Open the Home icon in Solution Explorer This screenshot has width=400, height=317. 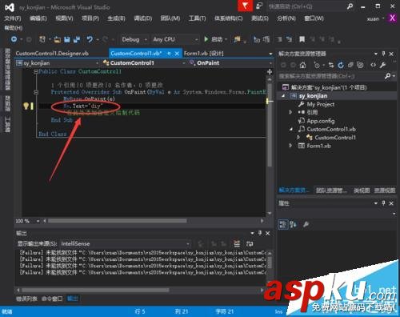pos(302,65)
